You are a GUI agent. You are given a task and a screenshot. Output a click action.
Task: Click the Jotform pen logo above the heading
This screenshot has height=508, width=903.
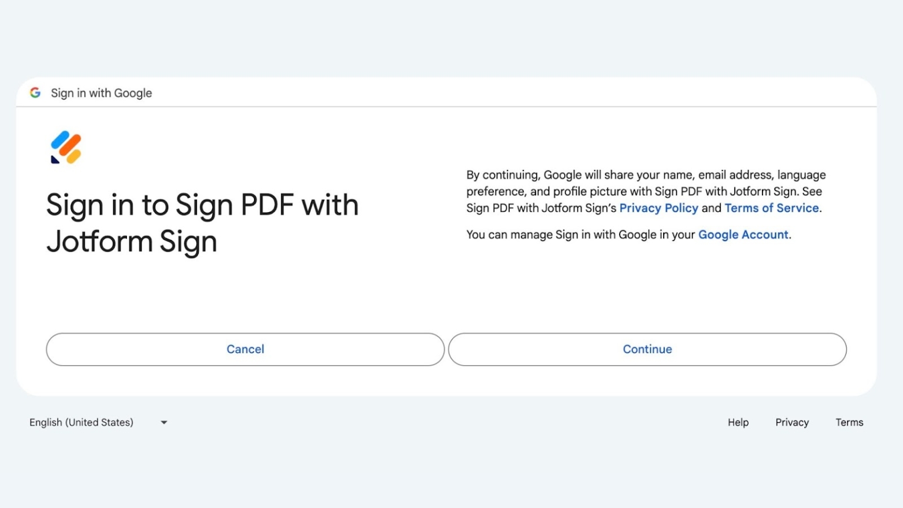(65, 146)
